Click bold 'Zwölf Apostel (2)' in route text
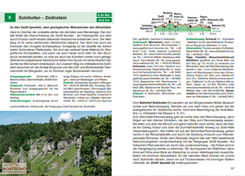This screenshot has height=176, width=245. pos(163,163)
